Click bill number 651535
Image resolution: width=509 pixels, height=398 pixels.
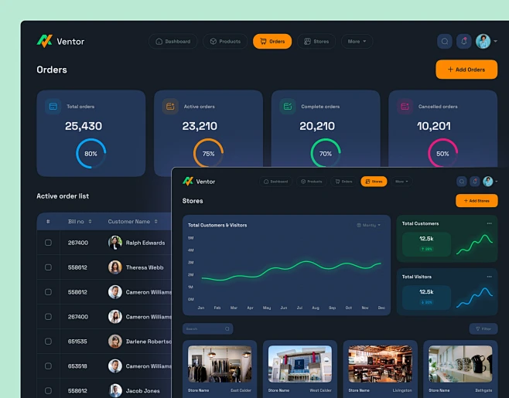[77, 342]
